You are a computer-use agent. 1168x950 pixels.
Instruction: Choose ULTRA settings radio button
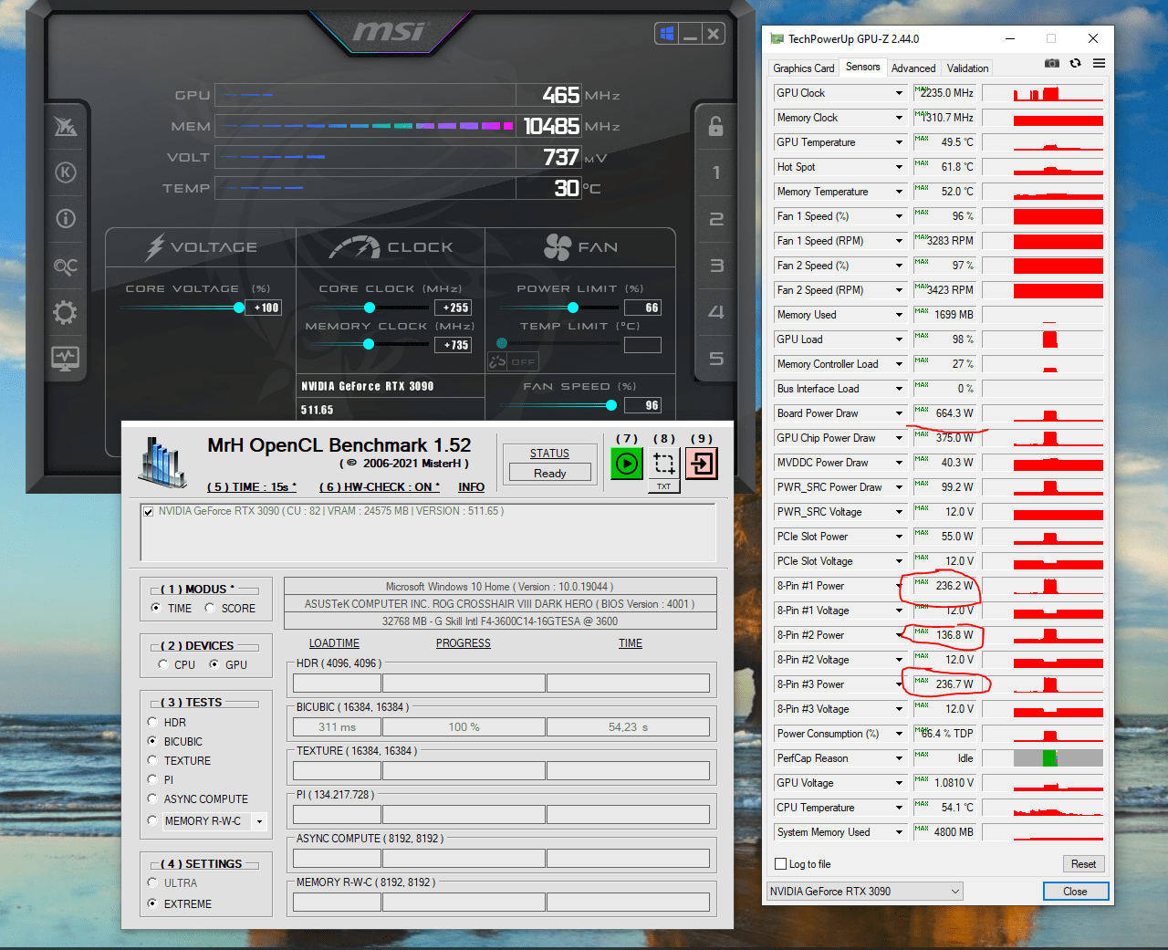tap(152, 882)
